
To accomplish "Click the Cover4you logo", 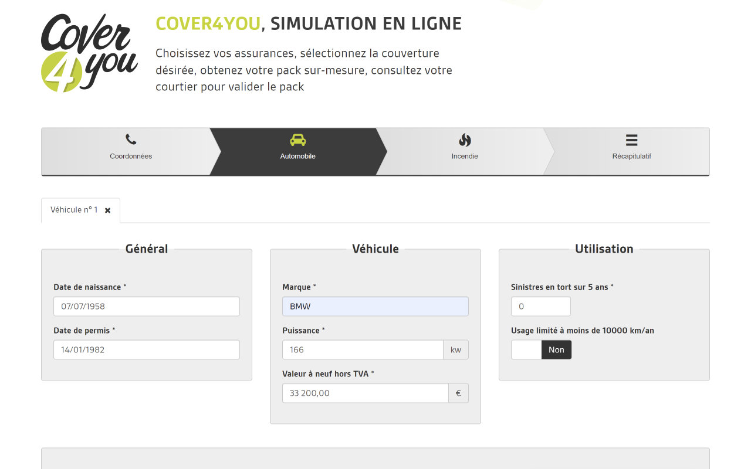I will pos(89,53).
